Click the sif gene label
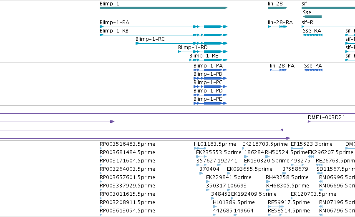This screenshot has width=355, height=217. click(304, 4)
